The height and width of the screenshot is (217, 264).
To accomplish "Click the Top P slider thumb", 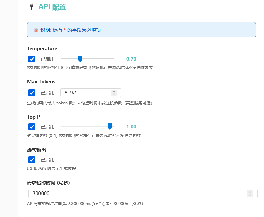I will coord(110,126).
